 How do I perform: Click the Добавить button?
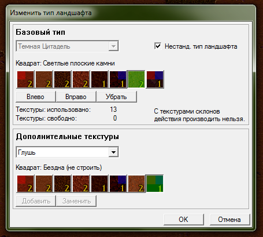[x=36, y=201]
